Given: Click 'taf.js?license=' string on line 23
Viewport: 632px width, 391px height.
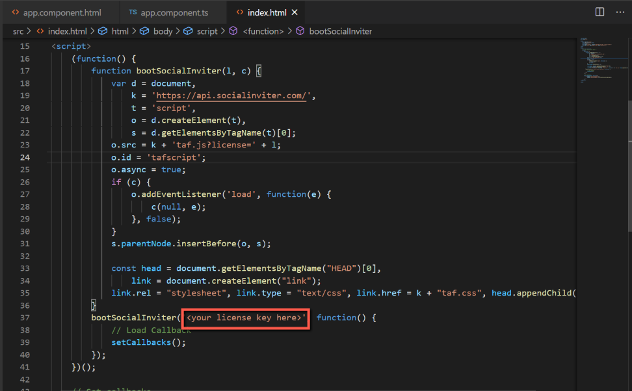Looking at the screenshot, I should coord(214,145).
